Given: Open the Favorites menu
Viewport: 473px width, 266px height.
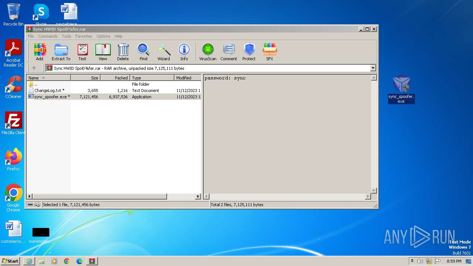Looking at the screenshot, I should pyautogui.click(x=84, y=36).
